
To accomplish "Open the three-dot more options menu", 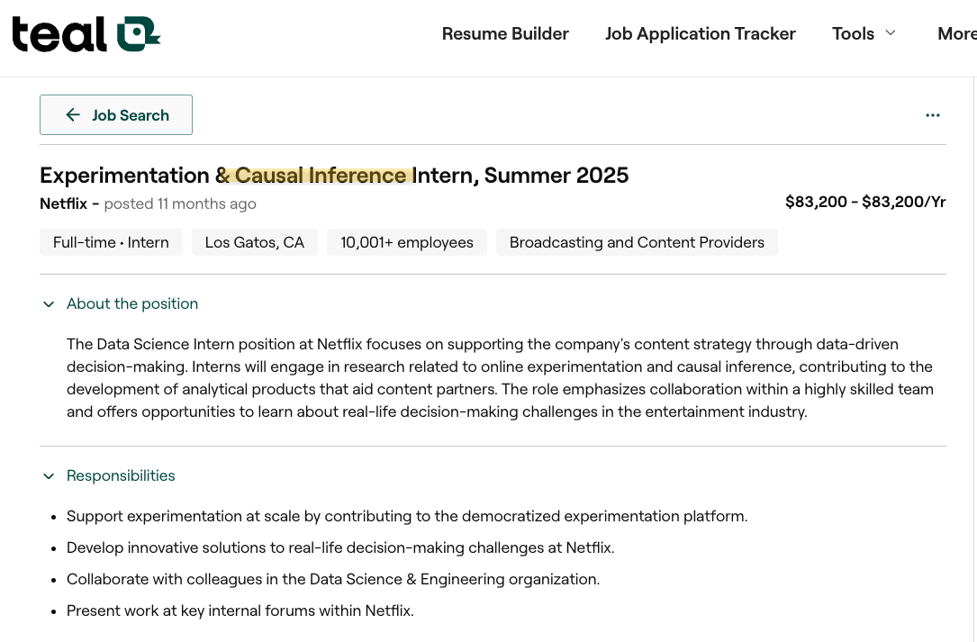I will [933, 115].
